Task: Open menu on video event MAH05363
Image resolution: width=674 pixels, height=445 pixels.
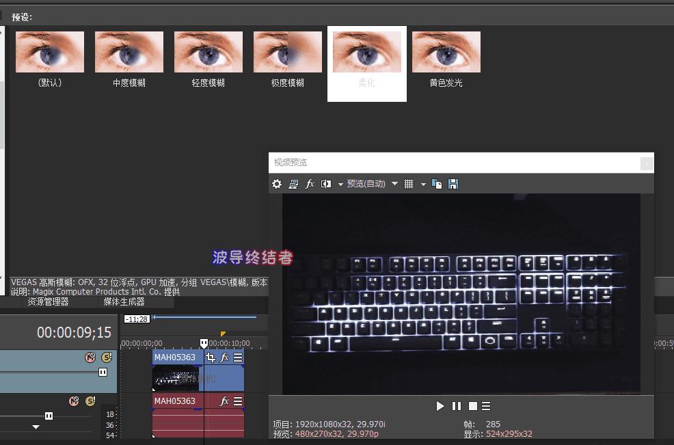Action: (238, 358)
